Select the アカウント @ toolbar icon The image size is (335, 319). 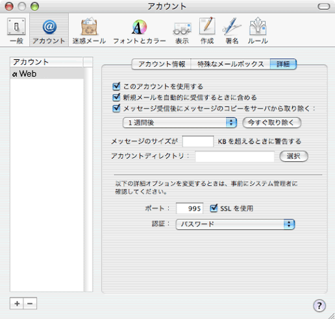click(x=49, y=27)
